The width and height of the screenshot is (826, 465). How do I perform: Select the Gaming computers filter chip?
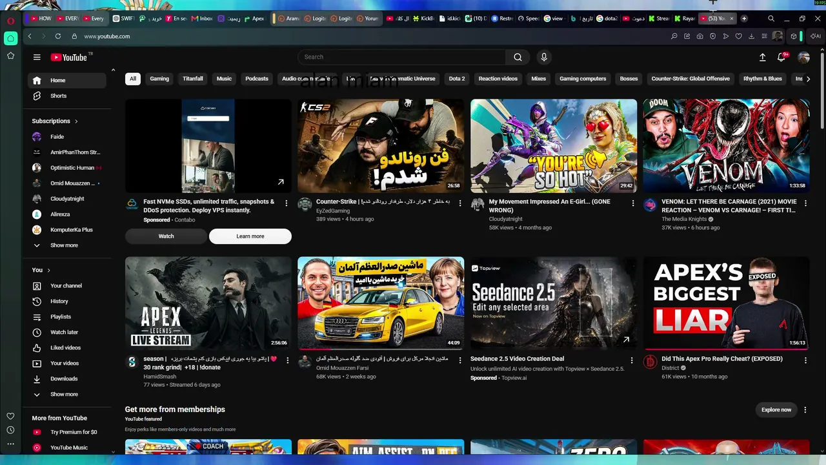click(583, 79)
